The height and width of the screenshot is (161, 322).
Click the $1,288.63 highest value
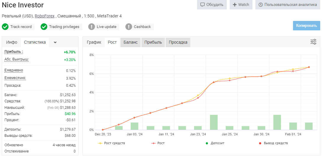pos(68,108)
